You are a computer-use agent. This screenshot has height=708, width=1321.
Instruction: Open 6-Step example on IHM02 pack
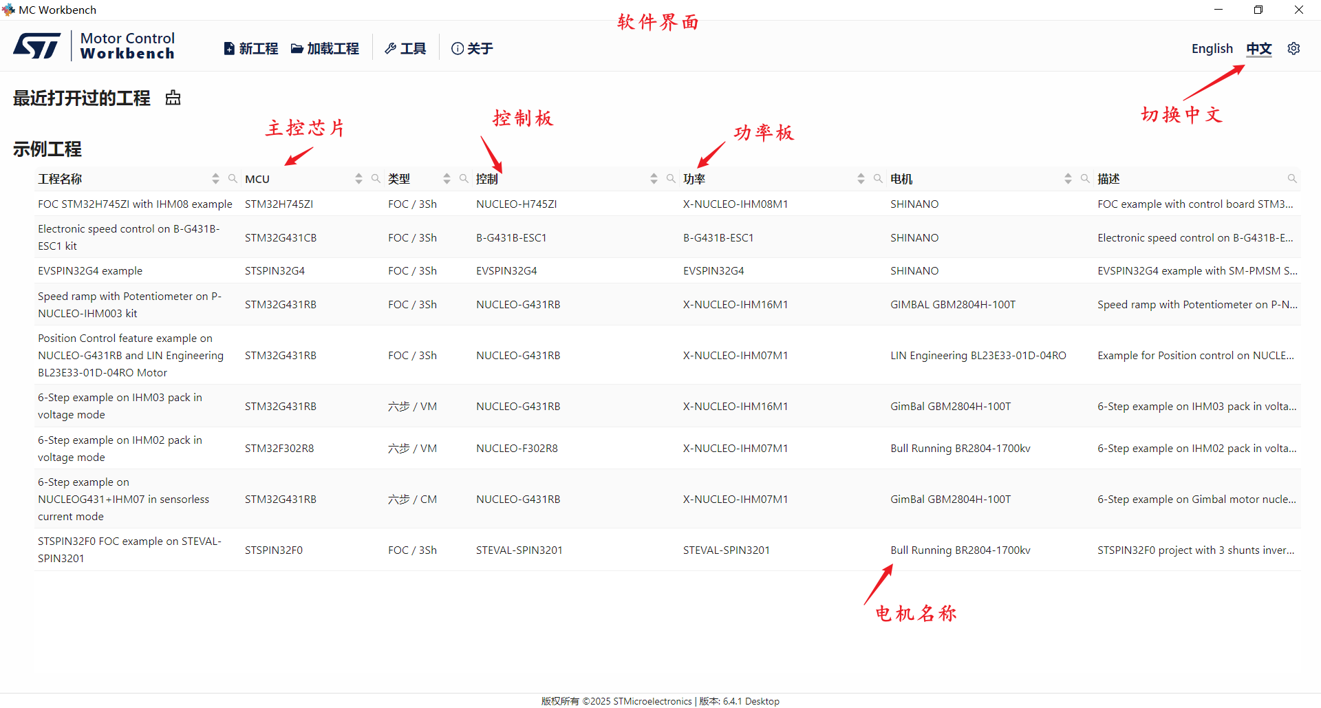[x=120, y=449]
